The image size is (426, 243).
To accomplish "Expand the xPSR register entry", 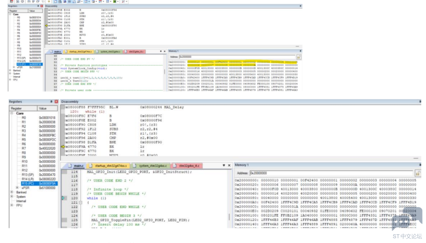I will click(x=17, y=188).
